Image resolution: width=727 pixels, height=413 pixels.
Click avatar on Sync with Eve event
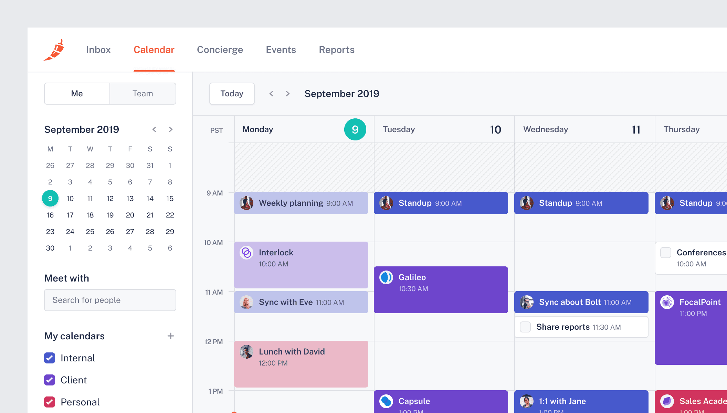(x=246, y=302)
